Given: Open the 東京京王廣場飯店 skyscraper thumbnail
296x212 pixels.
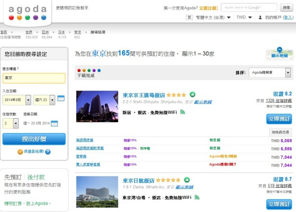Looking at the screenshot, I should 97,106.
